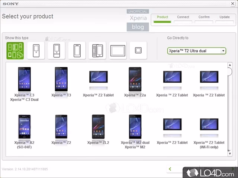Choose the Xperia ZL2 product
Screen dimensions: 238x178
[98, 130]
